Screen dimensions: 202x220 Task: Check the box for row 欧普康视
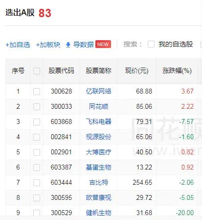(37, 198)
